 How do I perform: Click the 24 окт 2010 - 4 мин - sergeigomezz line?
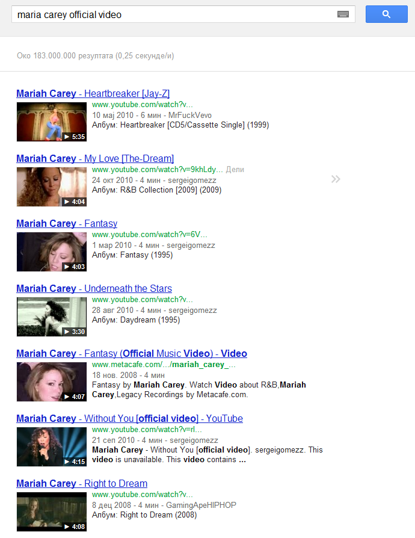coord(154,180)
